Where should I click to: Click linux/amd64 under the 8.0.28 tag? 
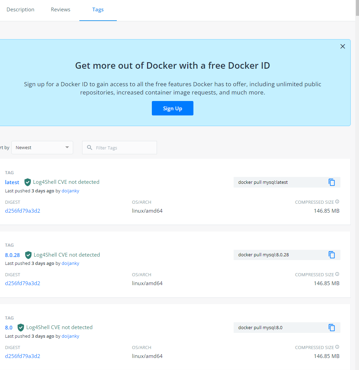[x=147, y=283]
